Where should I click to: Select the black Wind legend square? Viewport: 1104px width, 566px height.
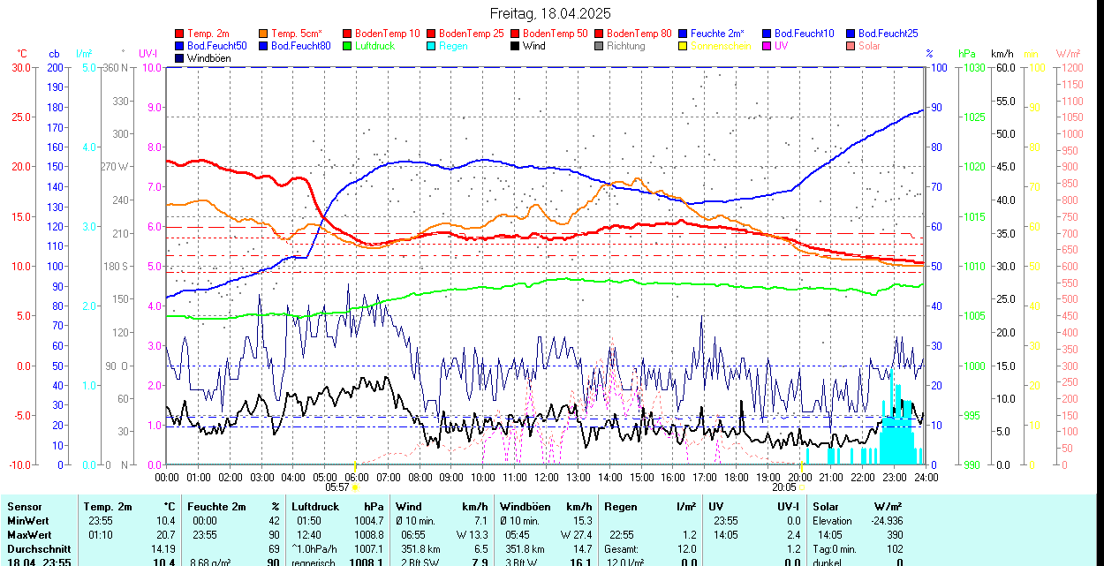point(516,46)
